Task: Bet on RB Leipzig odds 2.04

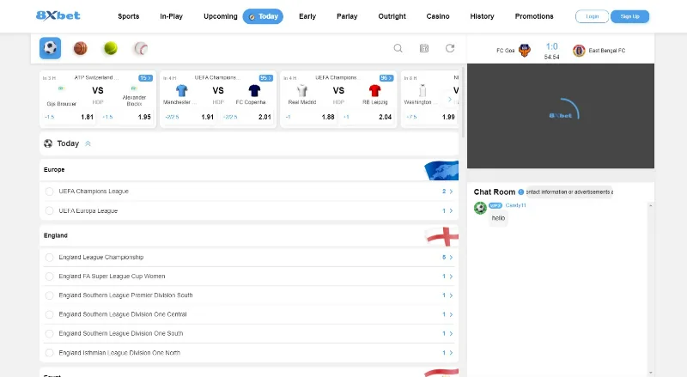Action: pos(368,117)
